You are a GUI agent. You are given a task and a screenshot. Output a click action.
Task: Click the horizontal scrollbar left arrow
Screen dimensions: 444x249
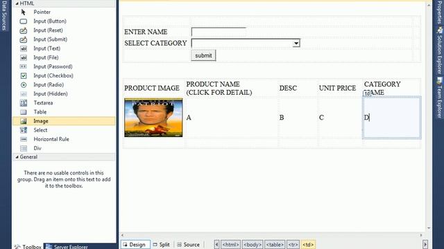click(122, 235)
